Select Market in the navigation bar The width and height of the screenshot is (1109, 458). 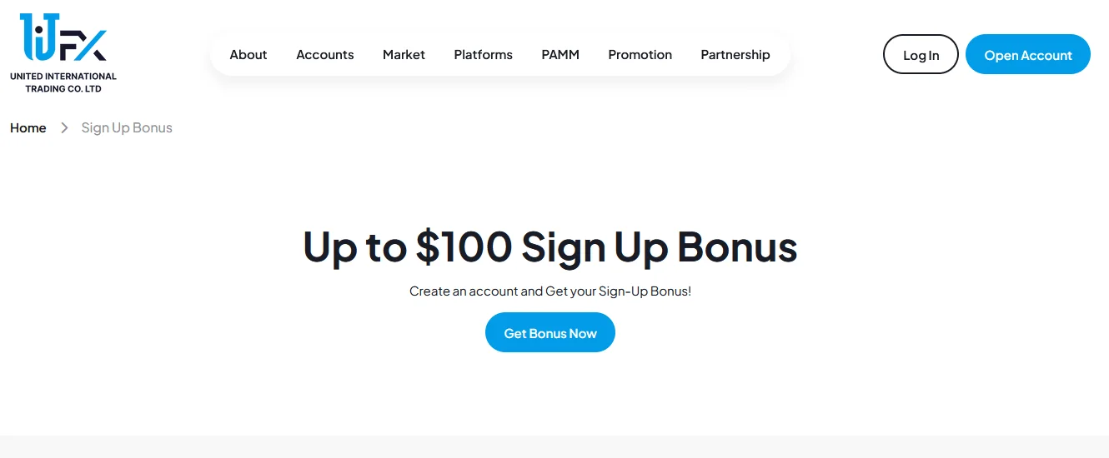click(x=404, y=55)
